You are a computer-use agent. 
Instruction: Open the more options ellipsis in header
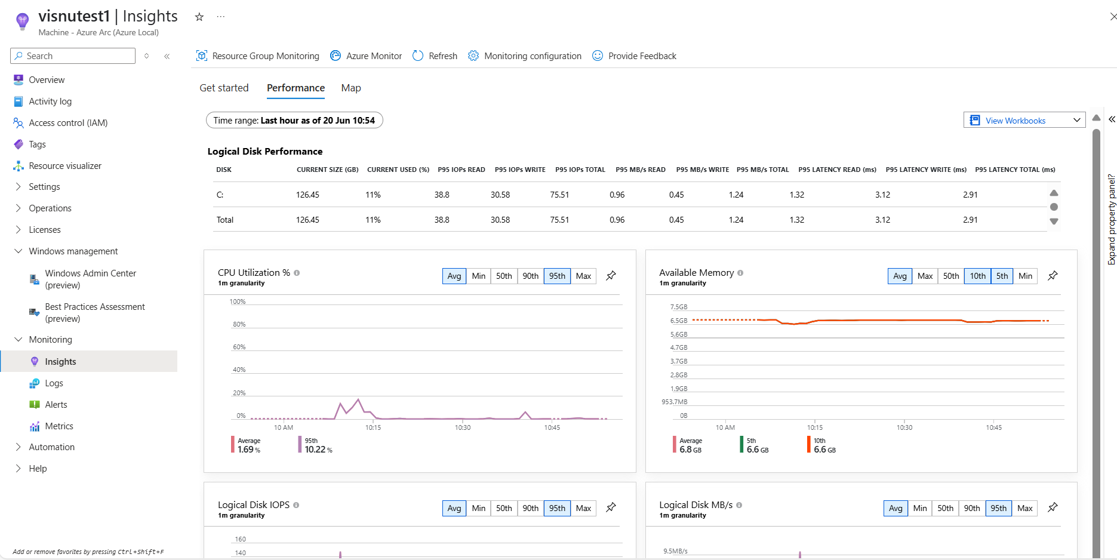pyautogui.click(x=221, y=17)
